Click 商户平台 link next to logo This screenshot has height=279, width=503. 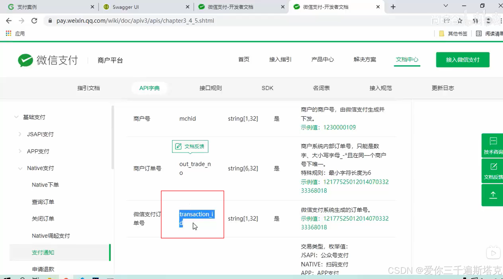tap(110, 60)
